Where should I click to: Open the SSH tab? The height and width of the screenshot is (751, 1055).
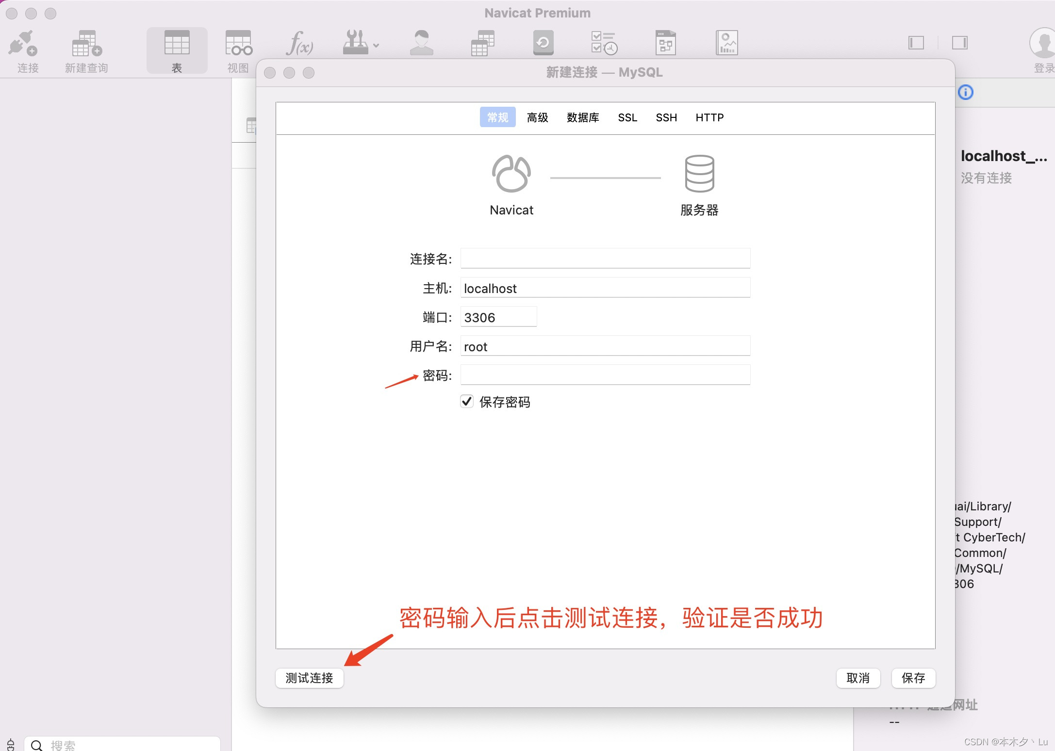click(666, 117)
